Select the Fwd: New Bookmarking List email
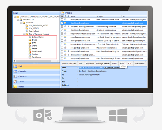The width and height of the screenshot is (162, 130). click(104, 51)
